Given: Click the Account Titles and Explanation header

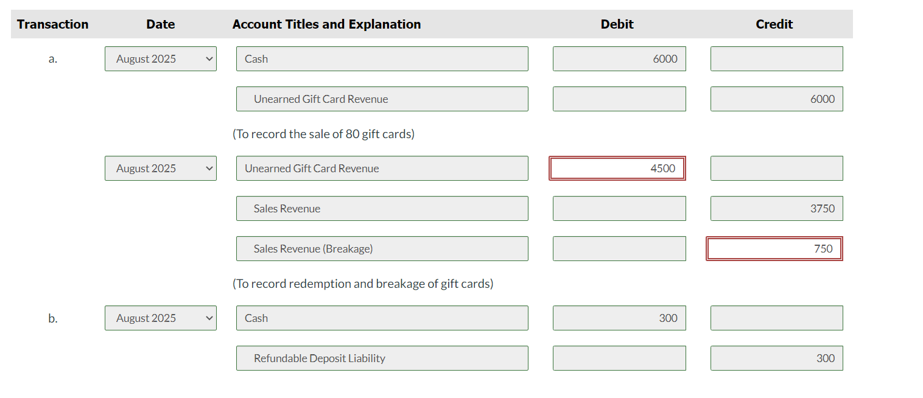Looking at the screenshot, I should pos(326,24).
